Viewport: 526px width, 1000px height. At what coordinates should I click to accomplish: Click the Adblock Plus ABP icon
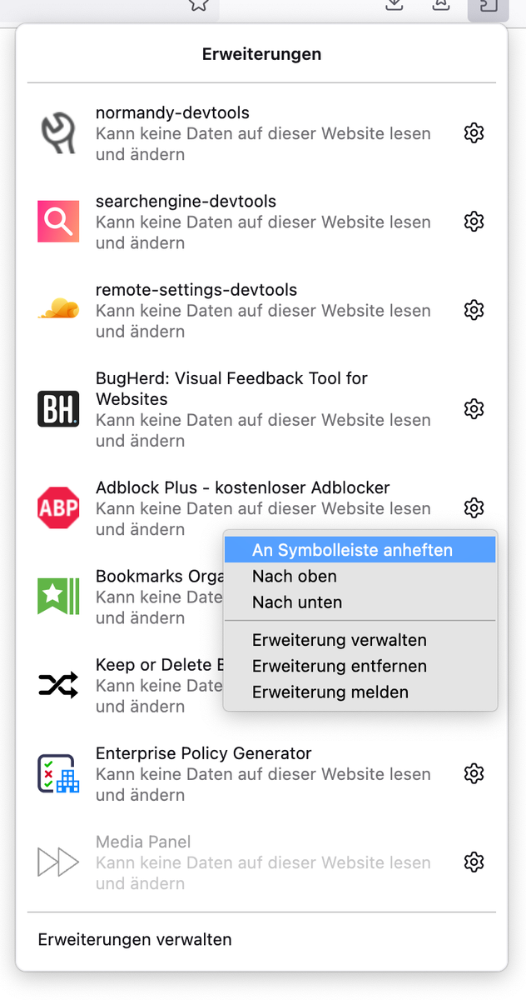[58, 507]
